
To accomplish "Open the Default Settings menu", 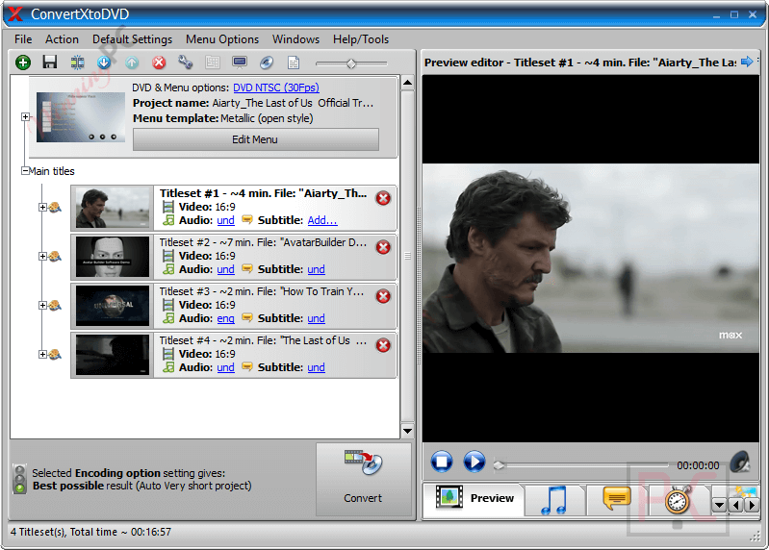I will [x=133, y=39].
